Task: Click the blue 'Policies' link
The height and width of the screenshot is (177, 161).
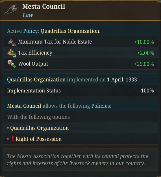Action: pos(101,106)
